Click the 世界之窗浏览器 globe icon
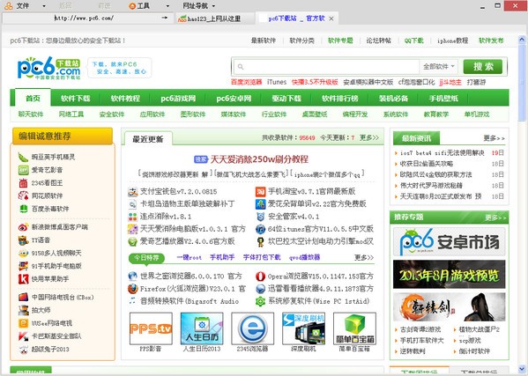Viewport: 528px width, 376px height. [x=133, y=276]
